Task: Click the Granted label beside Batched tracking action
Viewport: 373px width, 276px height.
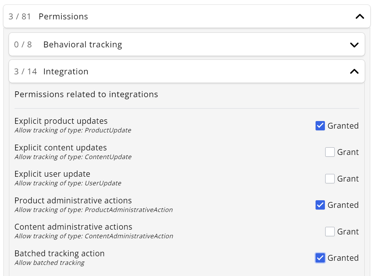Action: click(343, 258)
